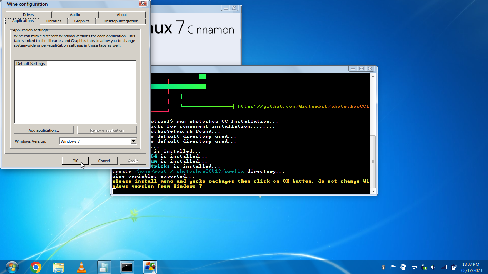Select the Applications tab
The width and height of the screenshot is (488, 274).
coord(23,21)
